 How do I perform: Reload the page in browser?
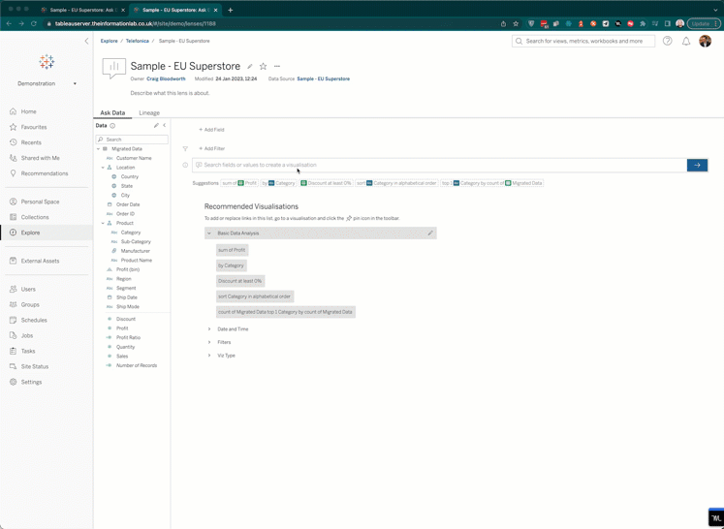(x=34, y=23)
